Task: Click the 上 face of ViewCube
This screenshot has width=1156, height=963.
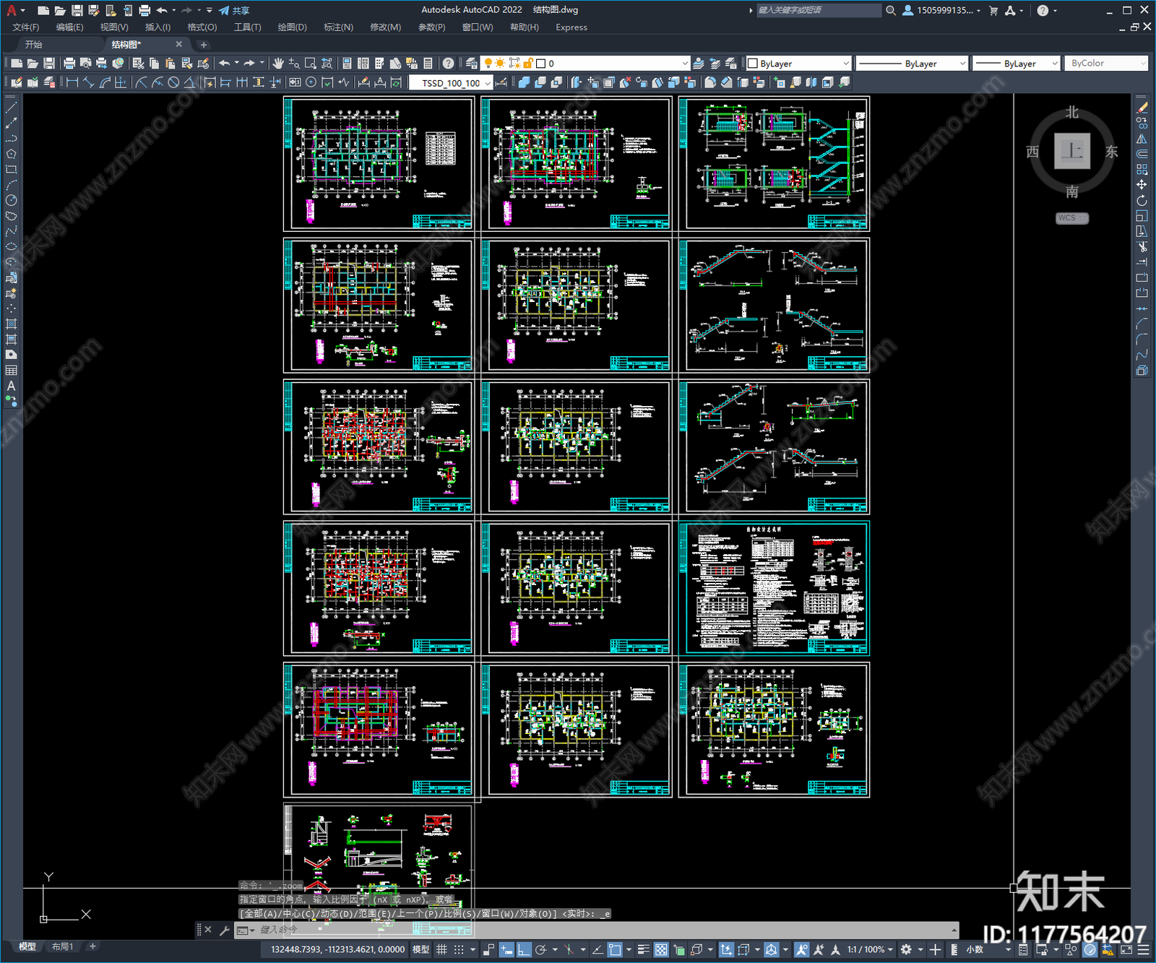Action: click(x=1072, y=151)
